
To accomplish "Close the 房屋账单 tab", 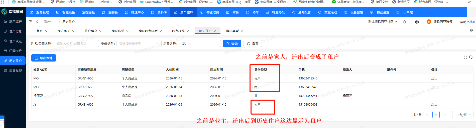I will tap(127, 31).
